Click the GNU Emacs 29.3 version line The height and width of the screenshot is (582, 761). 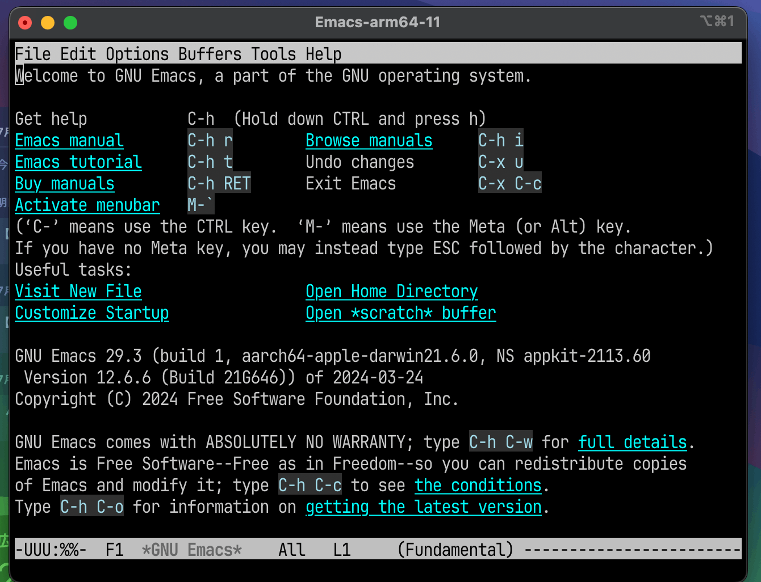tap(333, 356)
